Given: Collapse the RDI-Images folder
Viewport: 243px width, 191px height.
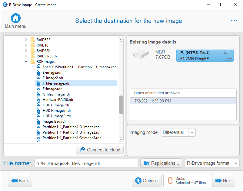Looking at the screenshot, I should coord(26,61).
